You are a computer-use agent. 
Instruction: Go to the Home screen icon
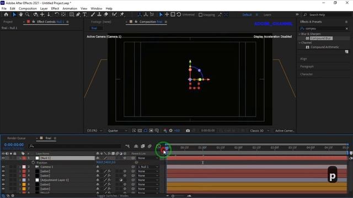click(x=6, y=15)
